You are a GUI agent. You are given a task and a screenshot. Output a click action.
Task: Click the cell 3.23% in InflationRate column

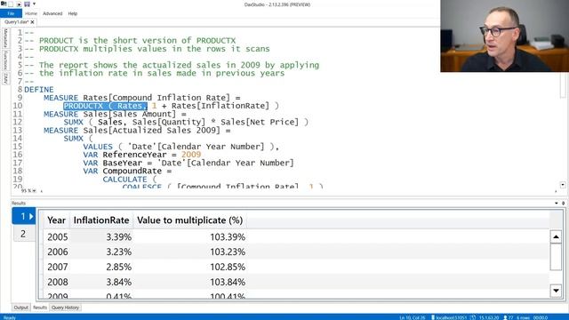[x=118, y=252]
